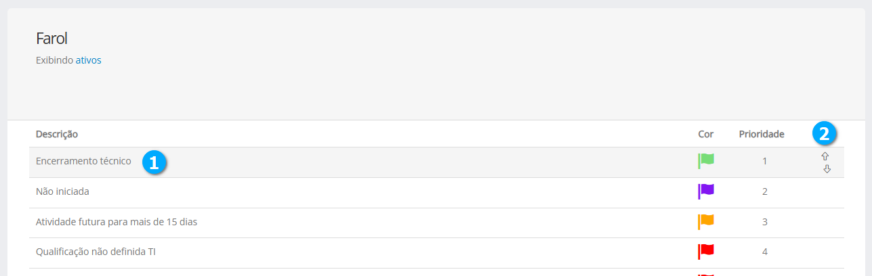Sort by the Descrição column header
Screen dimensions: 872x276
[x=57, y=134]
